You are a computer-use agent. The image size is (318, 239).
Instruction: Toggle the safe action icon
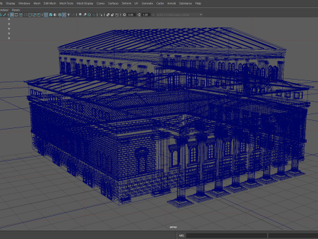coord(34,15)
